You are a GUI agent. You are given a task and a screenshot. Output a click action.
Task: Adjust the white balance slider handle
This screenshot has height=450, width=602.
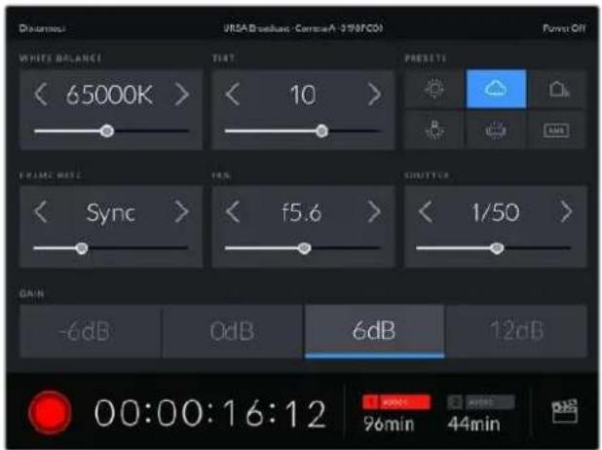click(107, 131)
